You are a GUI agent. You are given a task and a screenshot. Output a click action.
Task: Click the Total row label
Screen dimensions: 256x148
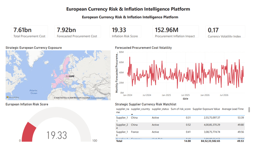pyautogui.click(x=119, y=141)
